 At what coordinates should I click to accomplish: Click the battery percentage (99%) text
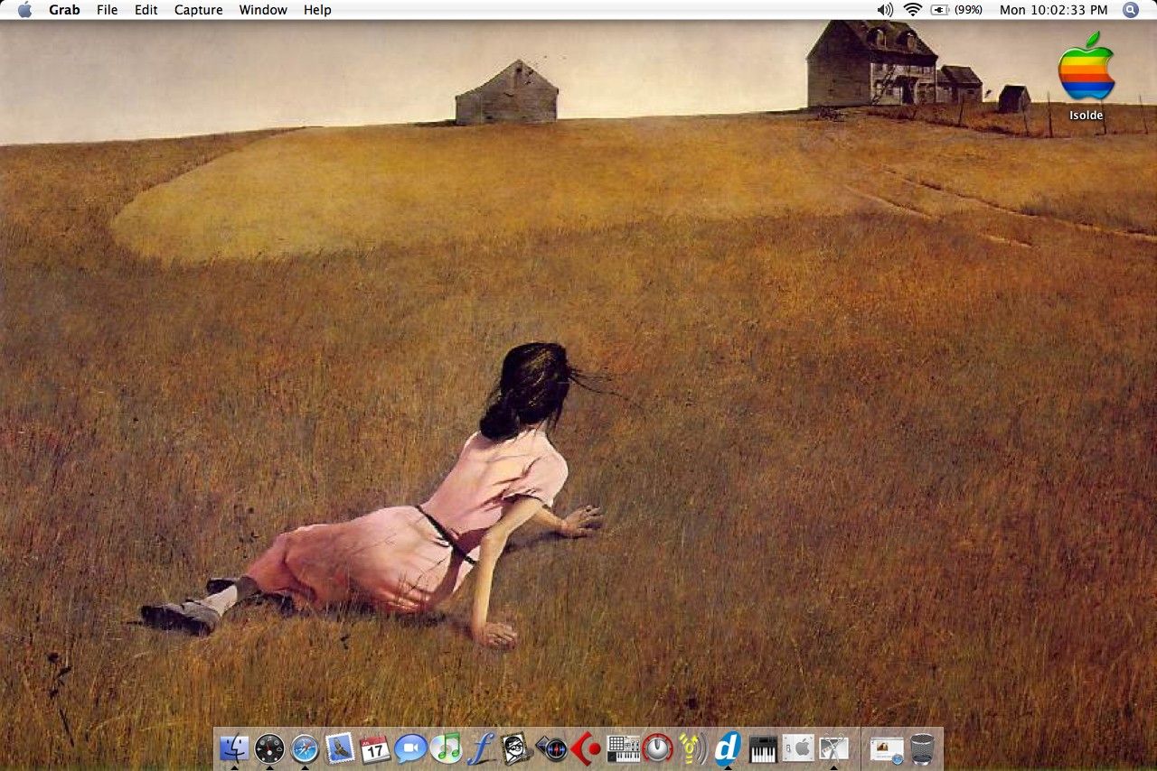pyautogui.click(x=969, y=10)
